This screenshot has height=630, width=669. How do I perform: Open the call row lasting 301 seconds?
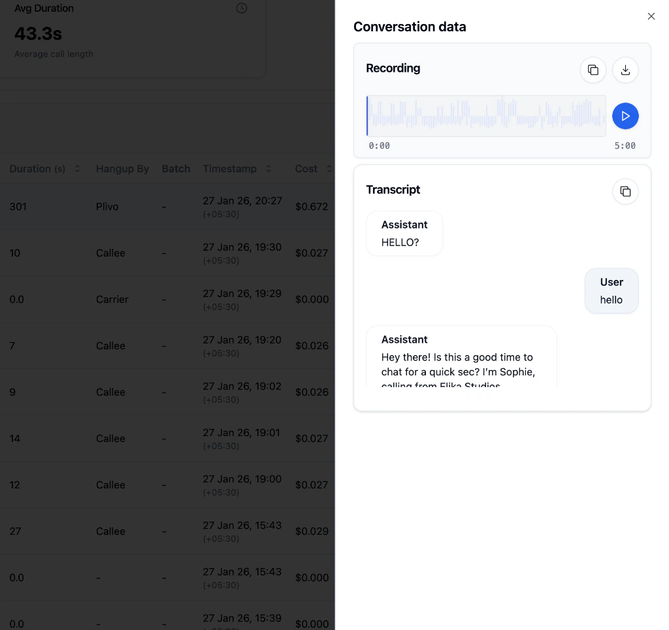(x=131, y=206)
